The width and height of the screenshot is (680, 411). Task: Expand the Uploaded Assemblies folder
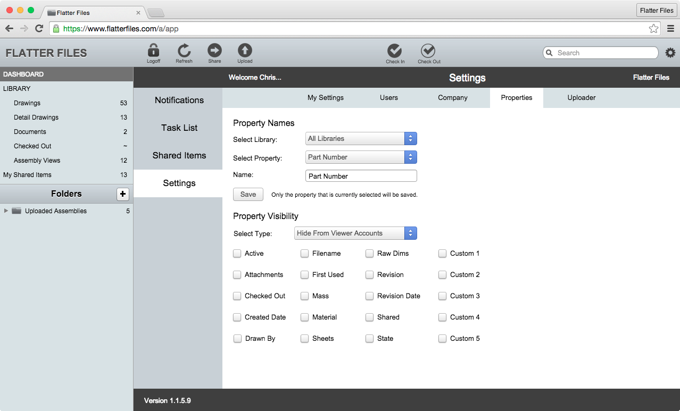point(6,211)
